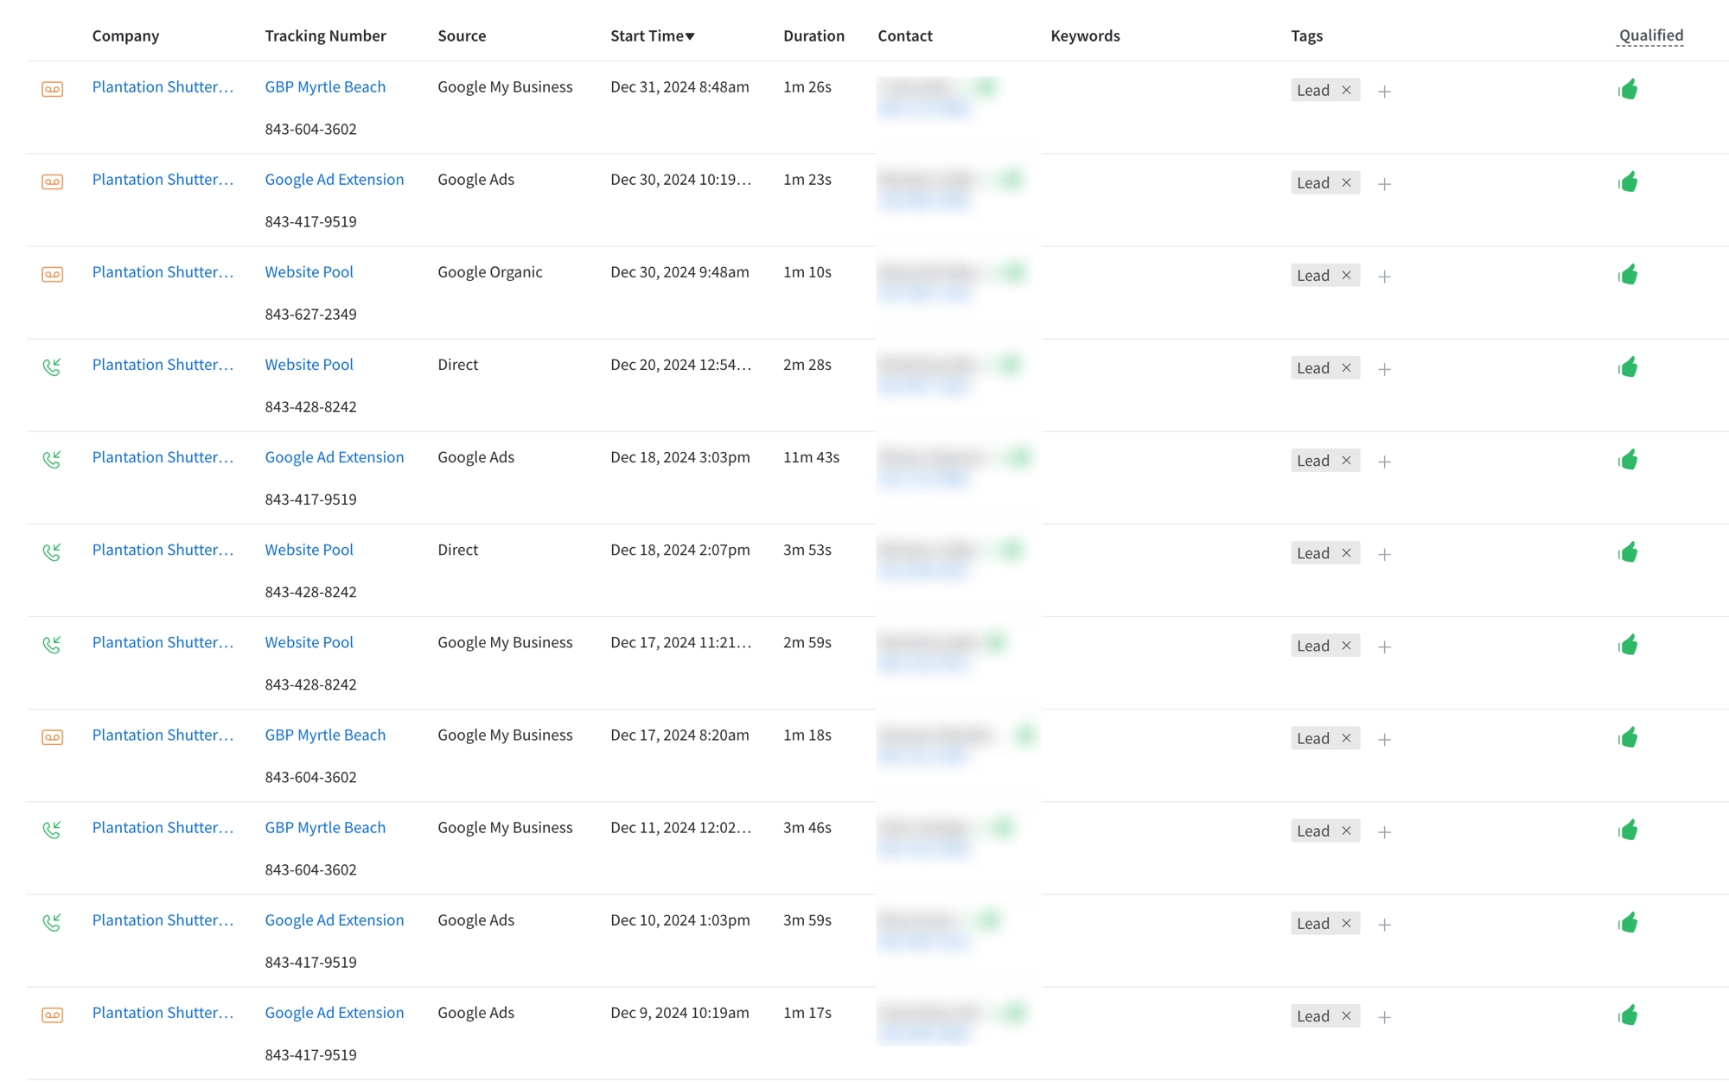
Task: Open GBP Myrtle Beach link in first row
Action: click(x=325, y=87)
